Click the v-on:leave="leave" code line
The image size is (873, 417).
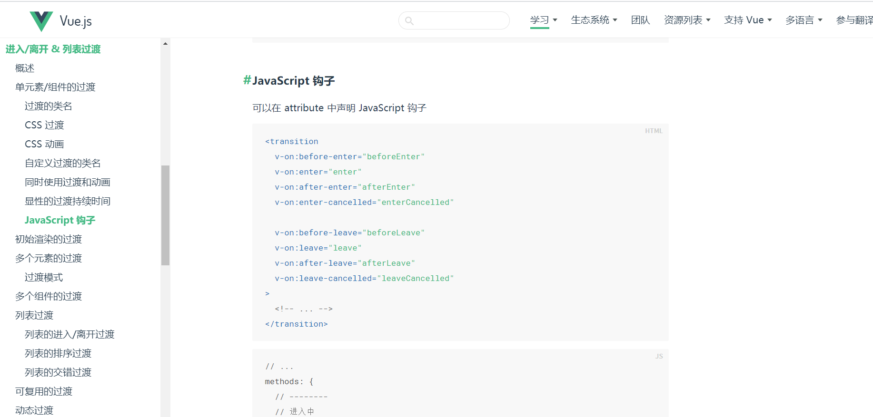pos(318,248)
